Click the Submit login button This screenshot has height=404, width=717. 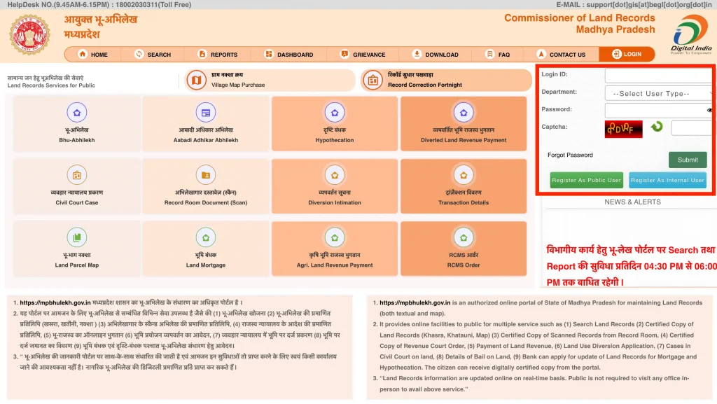click(687, 160)
